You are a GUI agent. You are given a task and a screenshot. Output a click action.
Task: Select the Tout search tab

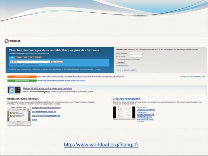(x=12, y=57)
